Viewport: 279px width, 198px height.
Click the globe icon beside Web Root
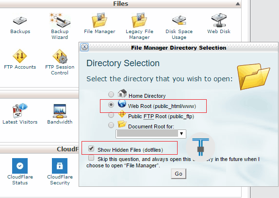pyautogui.click(x=122, y=104)
